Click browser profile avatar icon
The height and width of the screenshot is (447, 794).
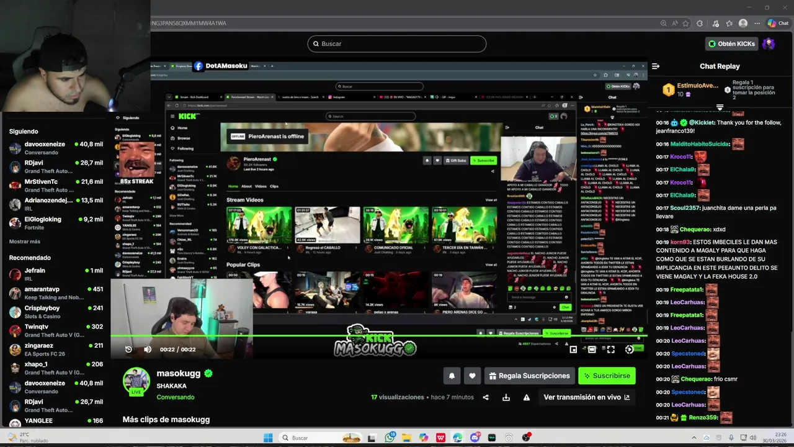tap(743, 24)
